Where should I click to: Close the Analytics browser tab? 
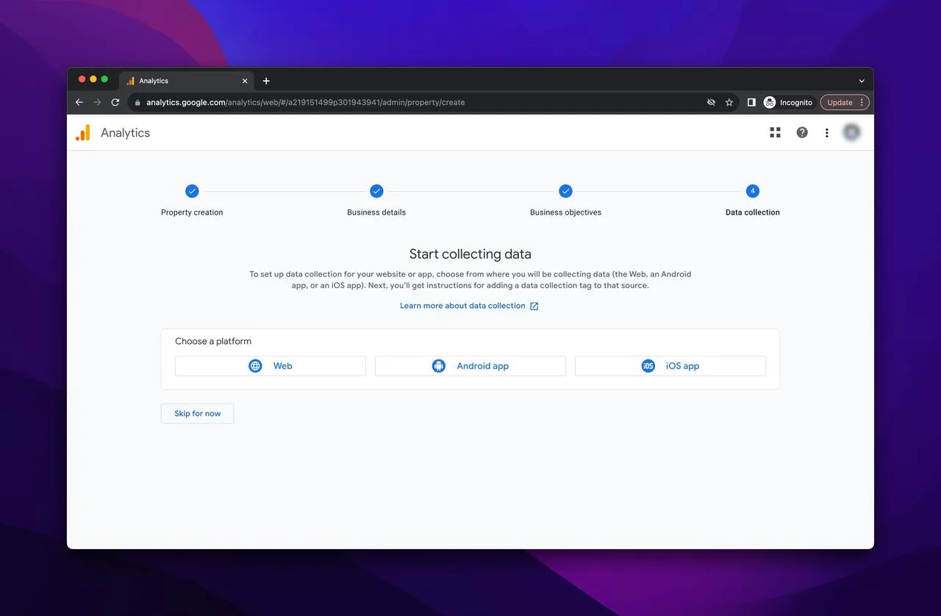(245, 81)
